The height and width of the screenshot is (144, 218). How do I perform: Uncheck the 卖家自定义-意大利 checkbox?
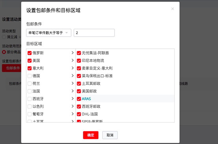(79, 68)
